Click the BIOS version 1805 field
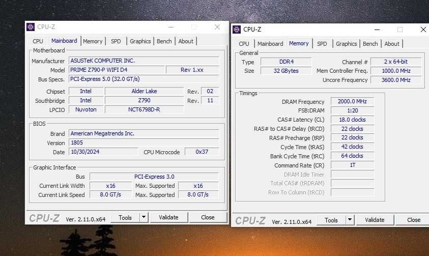This screenshot has height=256, width=429. click(x=144, y=143)
